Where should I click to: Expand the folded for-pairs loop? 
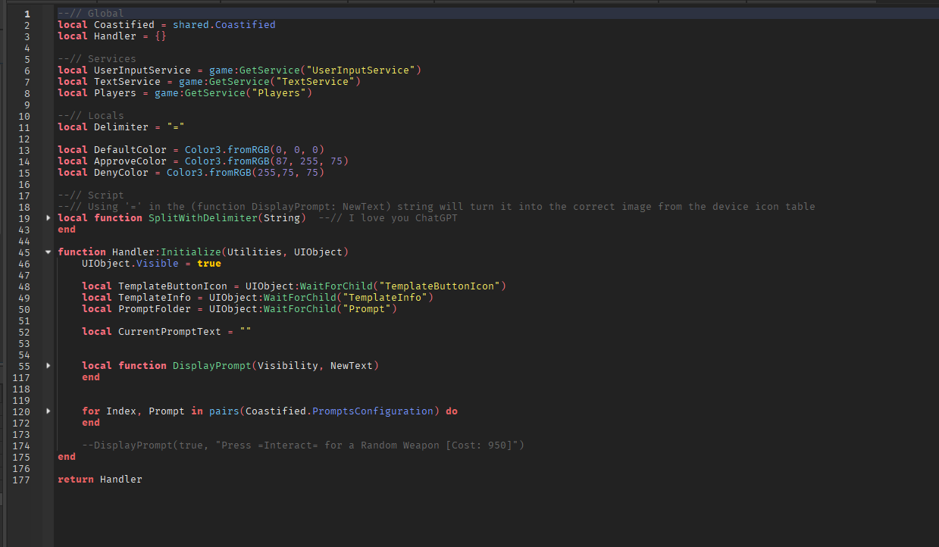(x=49, y=411)
